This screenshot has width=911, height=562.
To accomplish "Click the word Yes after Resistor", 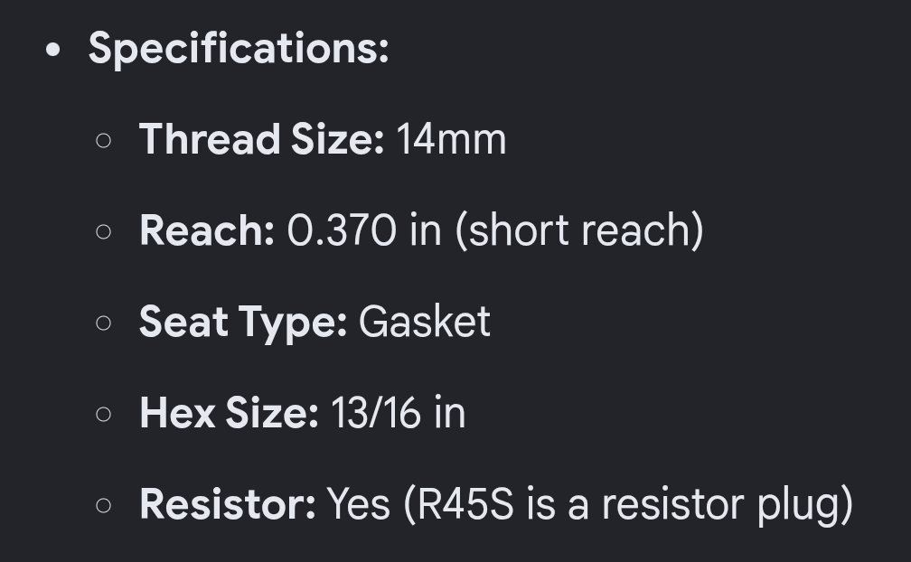I will (x=359, y=504).
